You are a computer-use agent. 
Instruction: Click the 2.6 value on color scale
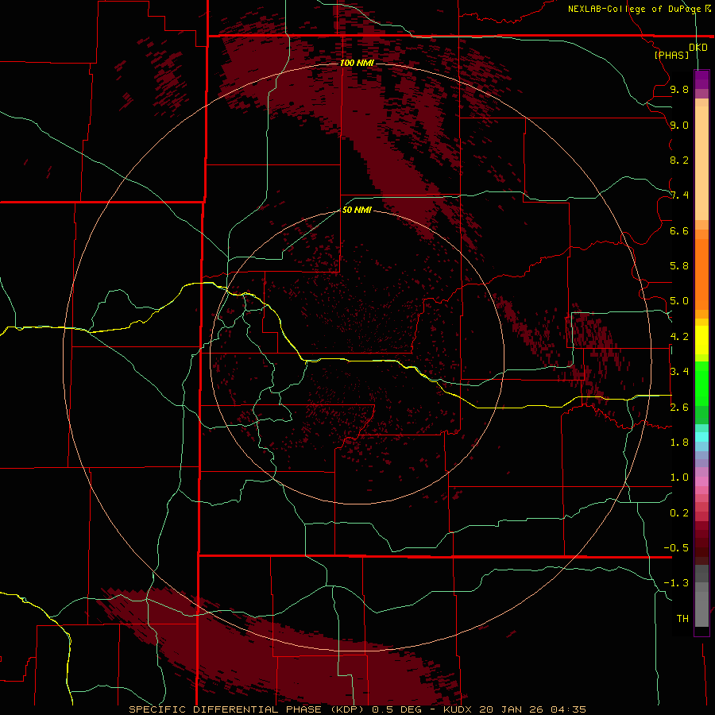pos(679,408)
